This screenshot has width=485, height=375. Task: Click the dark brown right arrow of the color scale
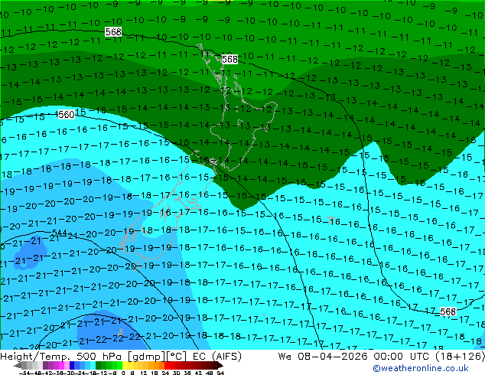(x=220, y=366)
